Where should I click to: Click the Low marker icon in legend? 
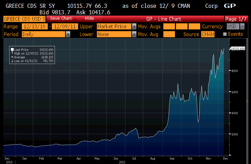click(13, 61)
